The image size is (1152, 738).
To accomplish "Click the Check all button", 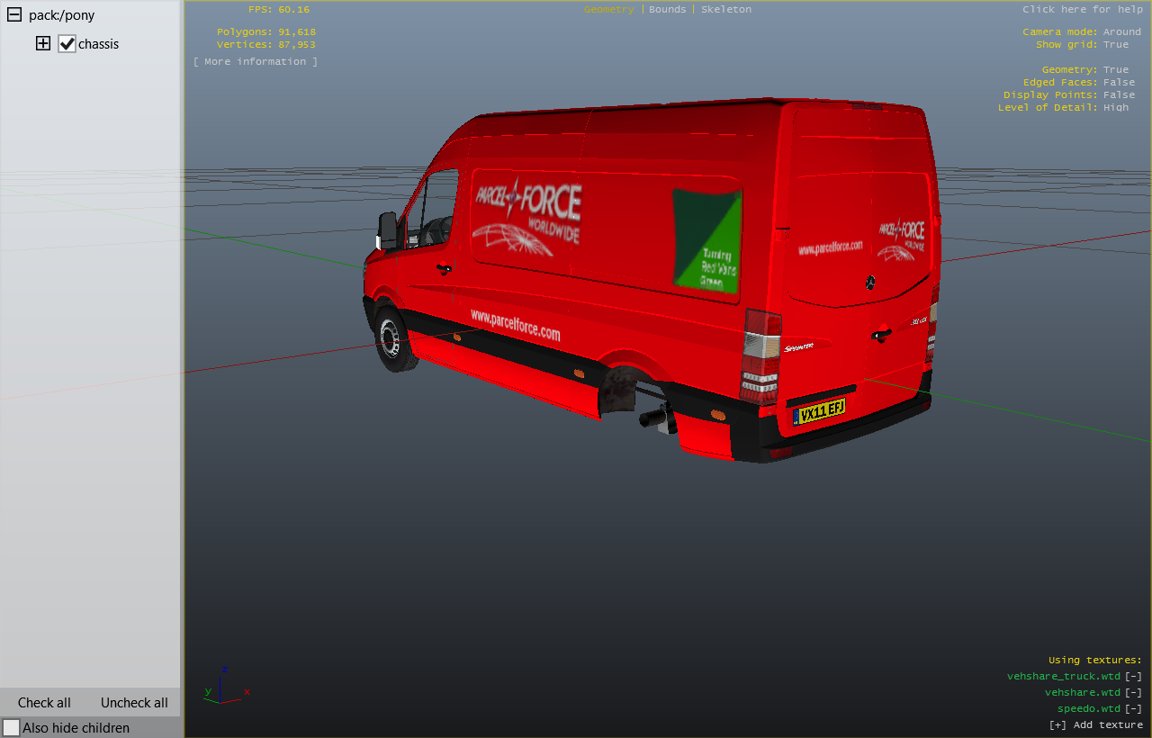I will click(44, 703).
